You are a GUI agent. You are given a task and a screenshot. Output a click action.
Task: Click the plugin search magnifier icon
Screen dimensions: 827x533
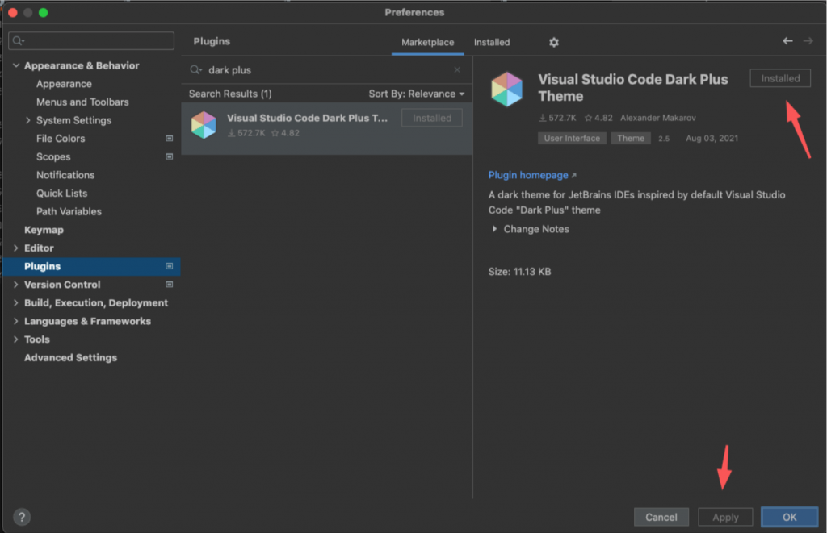pyautogui.click(x=195, y=69)
